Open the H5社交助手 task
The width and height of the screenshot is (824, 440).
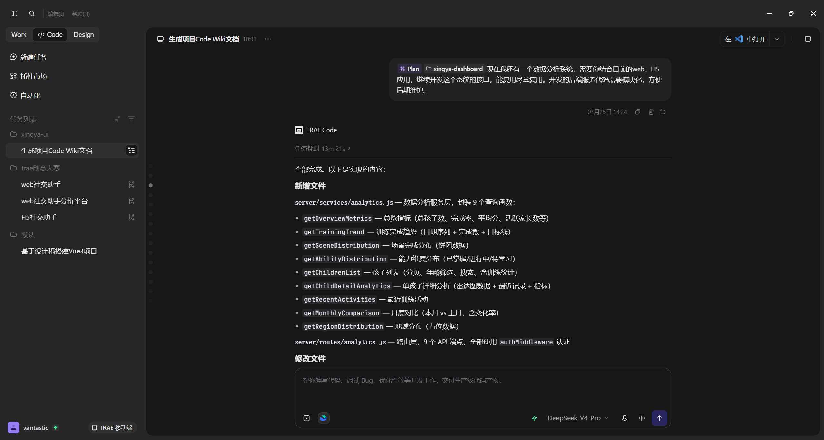(39, 217)
